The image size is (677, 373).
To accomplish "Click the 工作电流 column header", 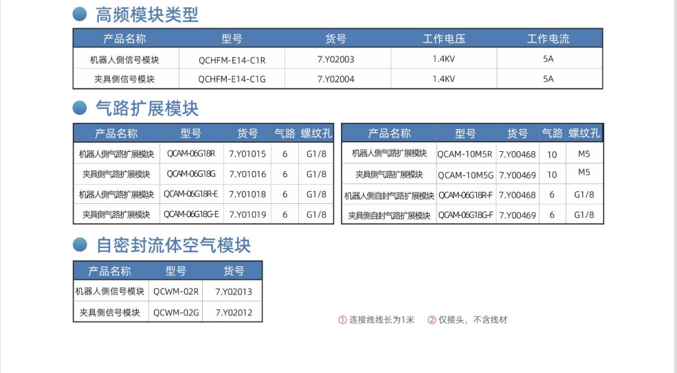I will 548,39.
